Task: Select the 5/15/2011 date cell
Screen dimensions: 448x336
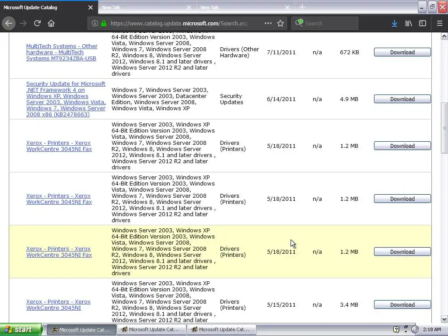Action: point(281,304)
